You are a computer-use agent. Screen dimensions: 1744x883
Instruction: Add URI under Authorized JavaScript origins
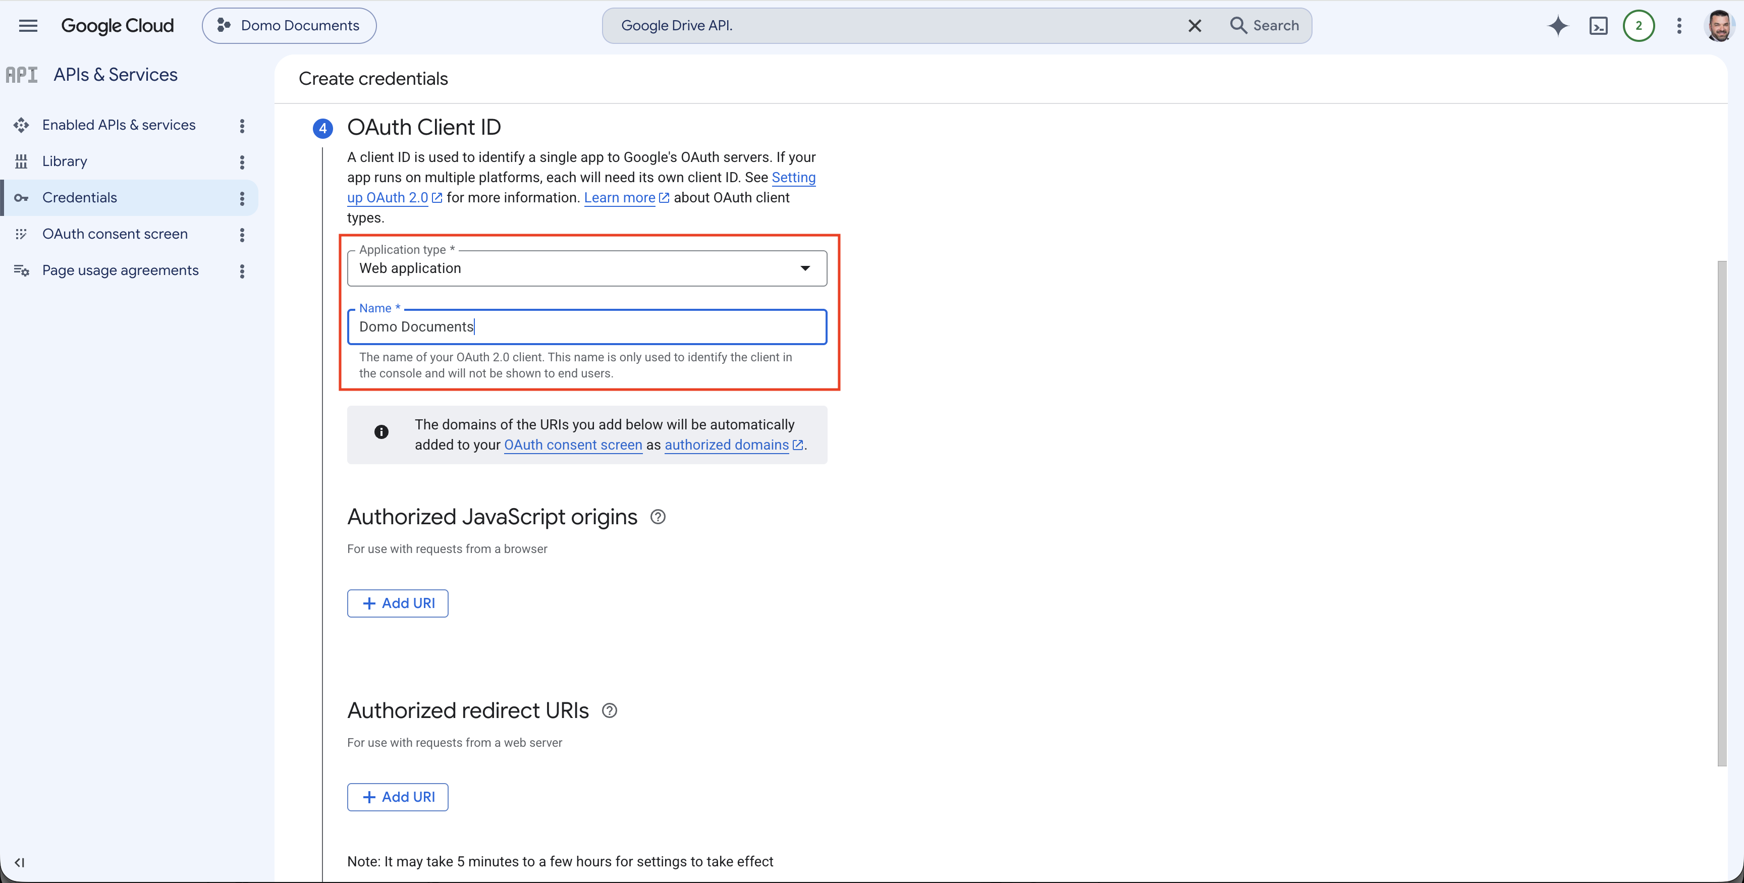tap(398, 602)
